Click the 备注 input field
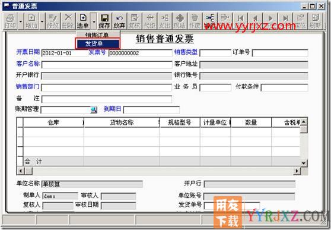 coord(107,99)
